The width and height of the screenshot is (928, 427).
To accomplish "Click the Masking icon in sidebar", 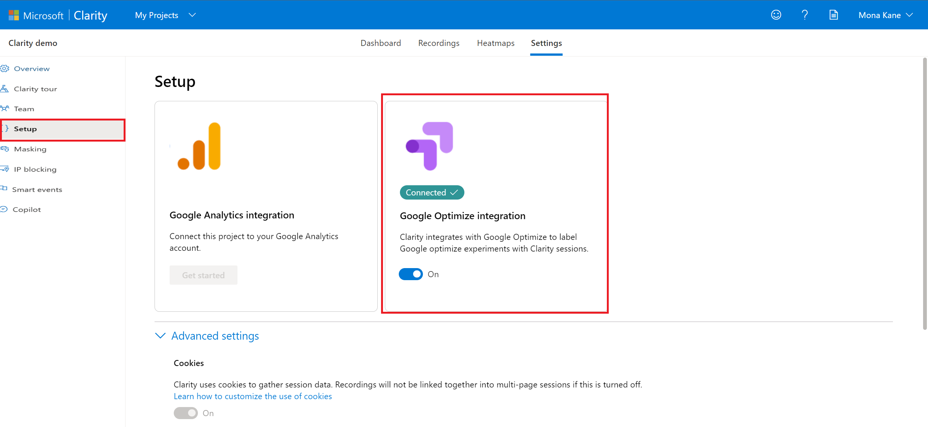I will click(5, 149).
